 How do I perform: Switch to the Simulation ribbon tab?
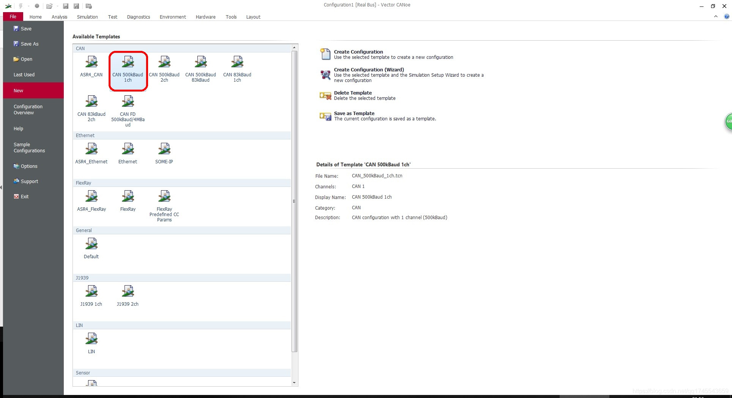[87, 17]
